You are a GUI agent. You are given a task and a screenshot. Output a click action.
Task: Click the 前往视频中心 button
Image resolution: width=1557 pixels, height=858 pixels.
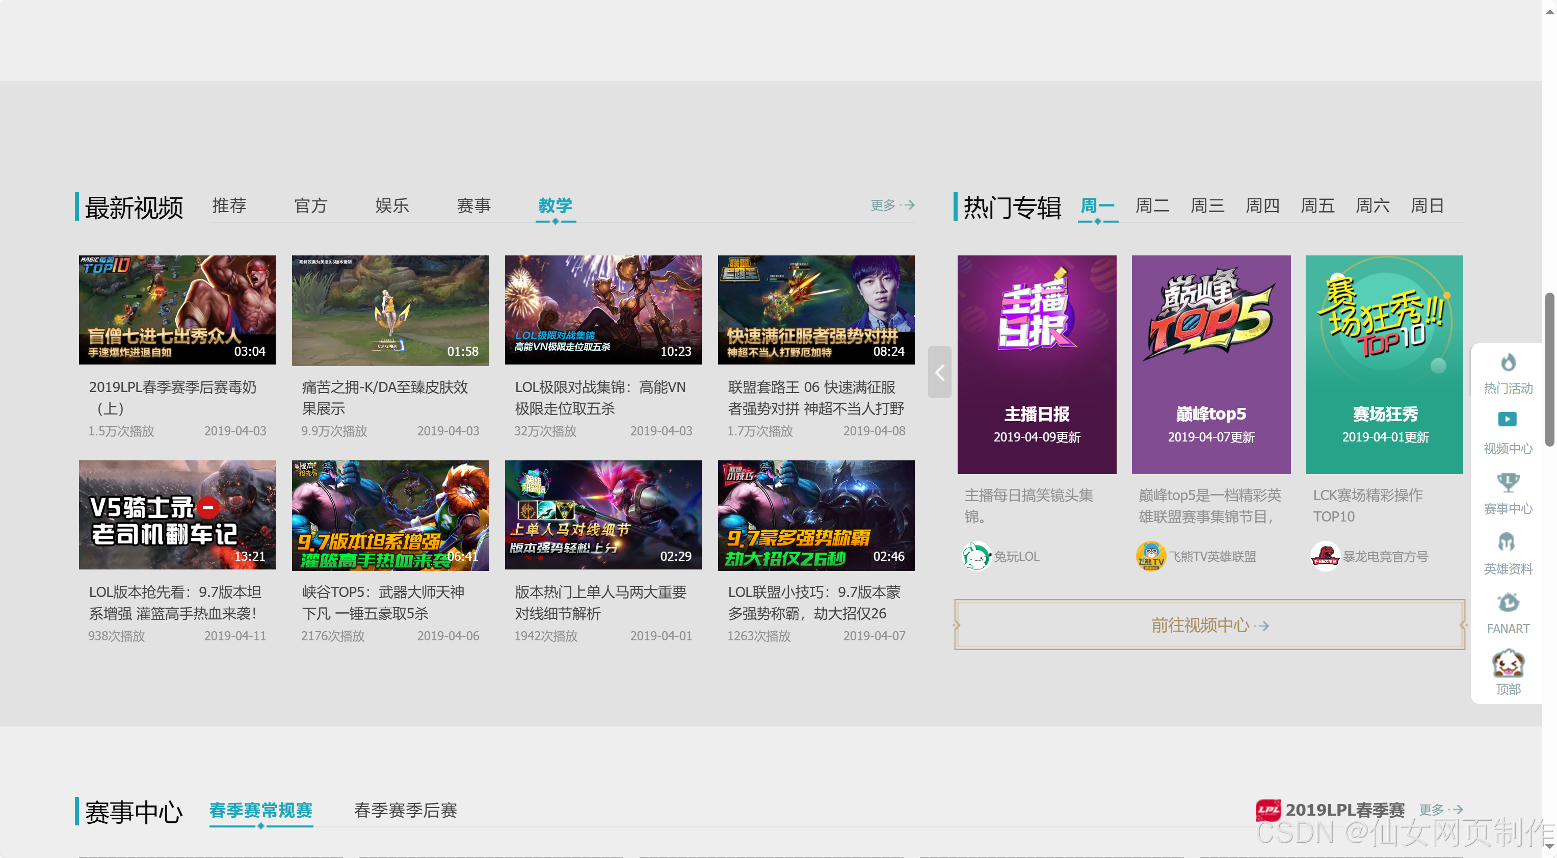click(1208, 625)
